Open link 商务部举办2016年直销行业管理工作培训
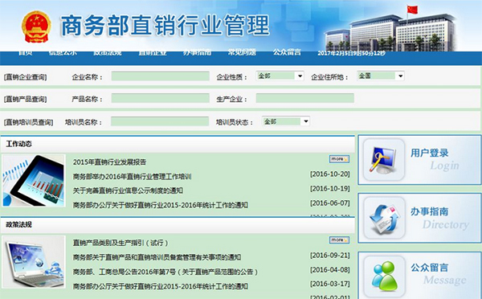This screenshot has height=299, width=482. coord(132,177)
